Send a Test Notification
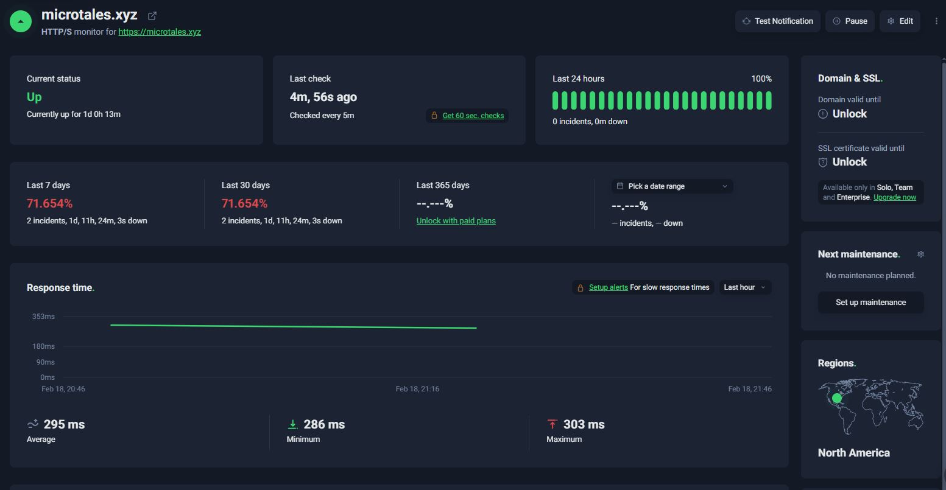Image resolution: width=946 pixels, height=490 pixels. (777, 21)
